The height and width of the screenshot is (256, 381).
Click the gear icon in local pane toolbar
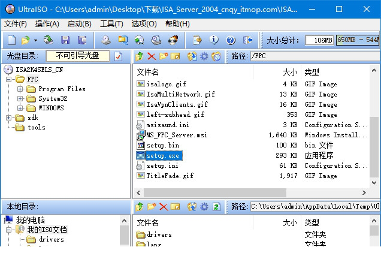204,207
